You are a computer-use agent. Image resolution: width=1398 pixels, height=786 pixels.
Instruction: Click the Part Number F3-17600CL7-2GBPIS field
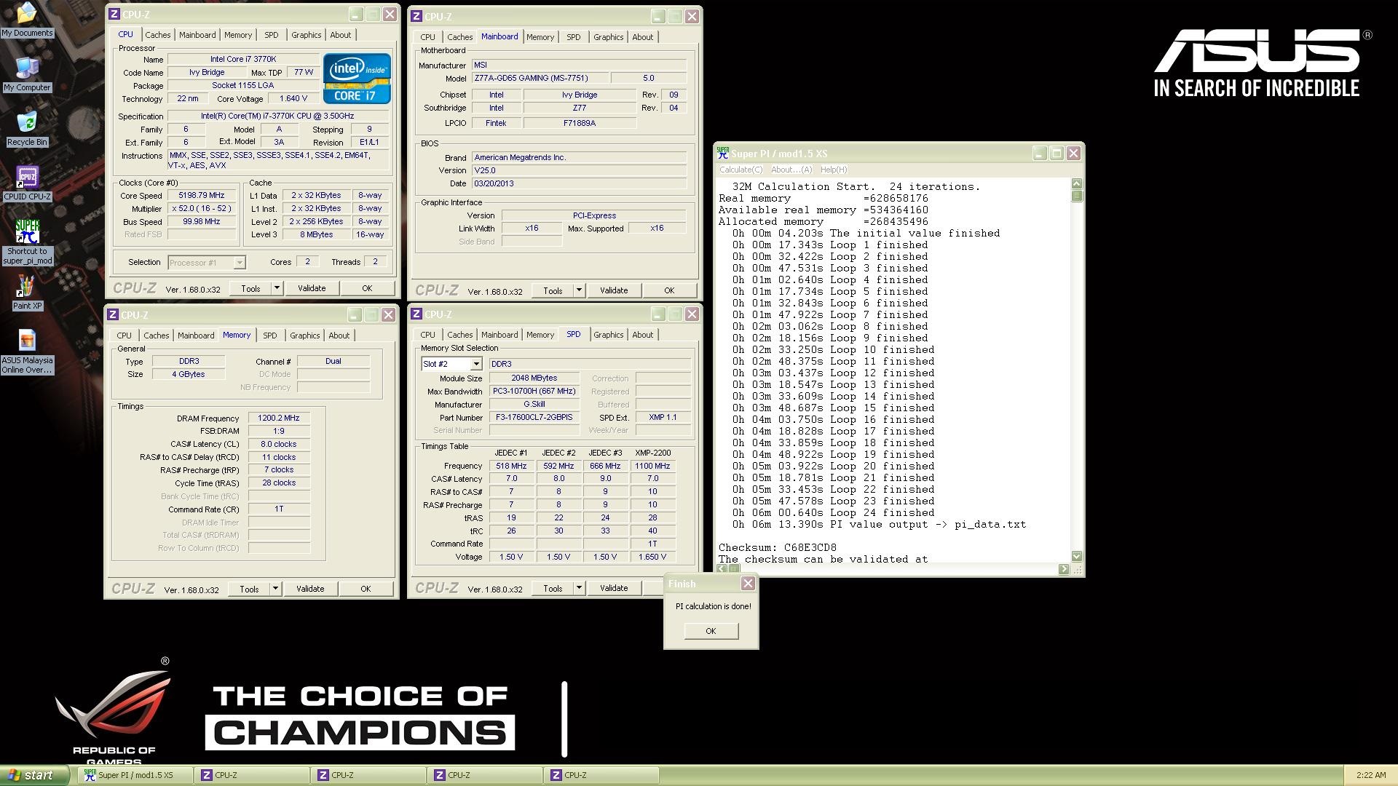point(534,418)
